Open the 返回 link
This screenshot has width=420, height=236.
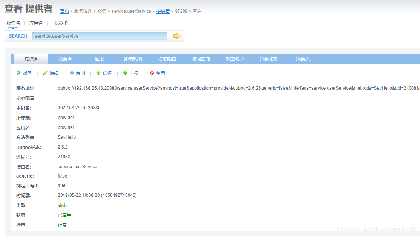coord(27,74)
